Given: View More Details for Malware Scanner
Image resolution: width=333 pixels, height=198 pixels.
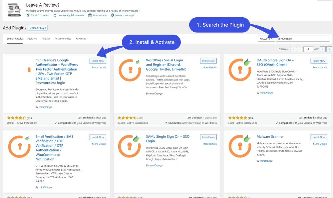Looking at the screenshot, I should pyautogui.click(x=320, y=144).
